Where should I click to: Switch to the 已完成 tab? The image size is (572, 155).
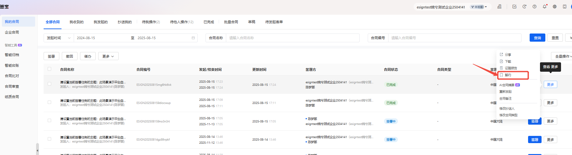click(209, 22)
